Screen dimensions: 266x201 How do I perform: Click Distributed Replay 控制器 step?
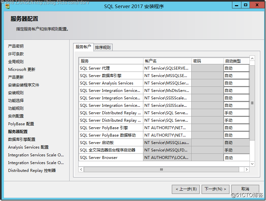click(32, 171)
